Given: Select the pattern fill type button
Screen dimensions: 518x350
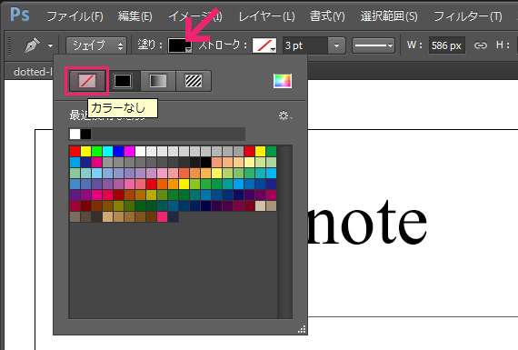Looking at the screenshot, I should click(x=194, y=81).
